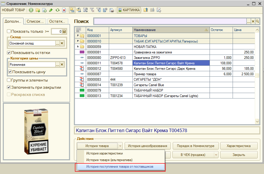The image size is (264, 174).
Task: Click История ценообразования button
Action: click(x=148, y=146)
